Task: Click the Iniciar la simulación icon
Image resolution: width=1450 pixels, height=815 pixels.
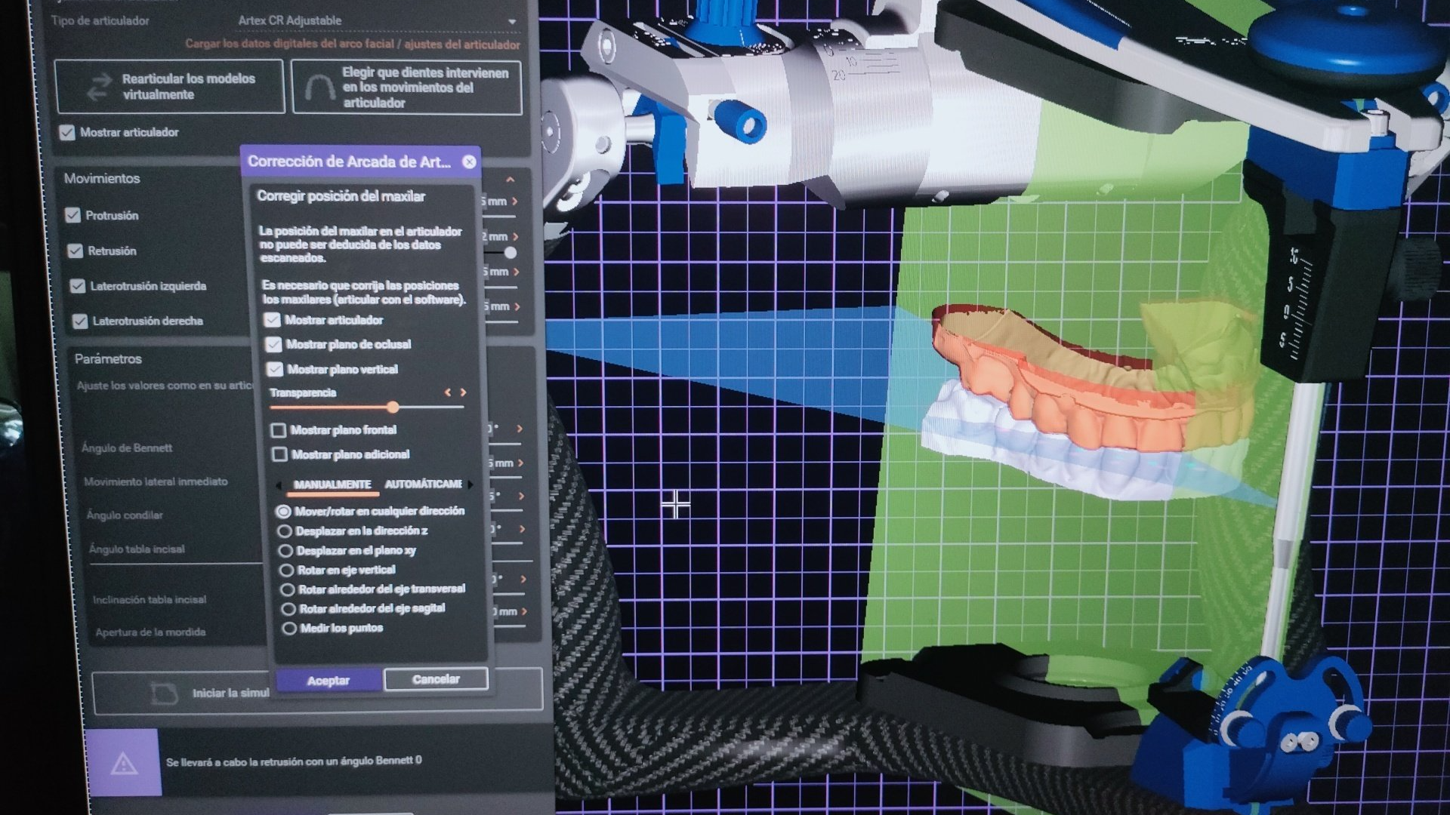Action: pos(164,693)
